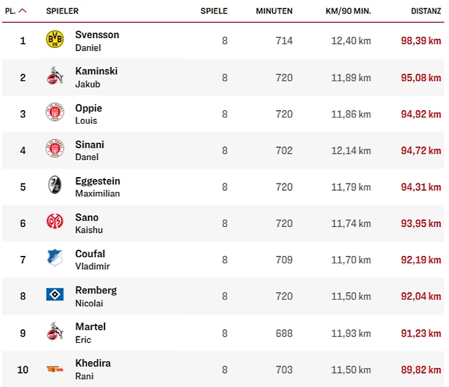Open the player name Eggestein Maximilian
This screenshot has width=449, height=387.
click(97, 186)
